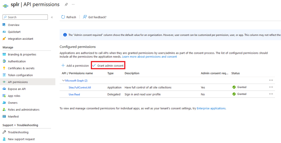Open Expose an API page
The image size is (281, 143).
tap(17, 89)
